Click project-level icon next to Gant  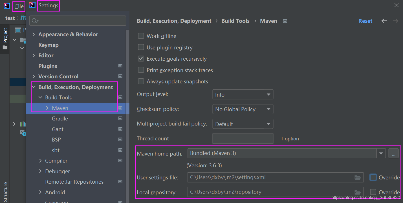point(120,129)
